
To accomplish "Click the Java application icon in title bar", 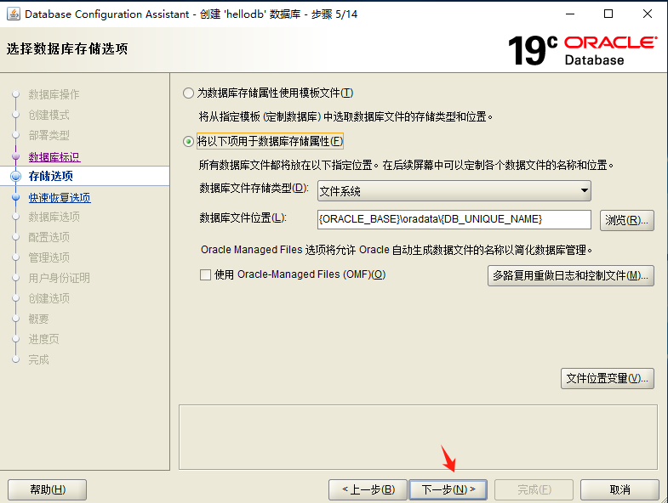I will [14, 14].
